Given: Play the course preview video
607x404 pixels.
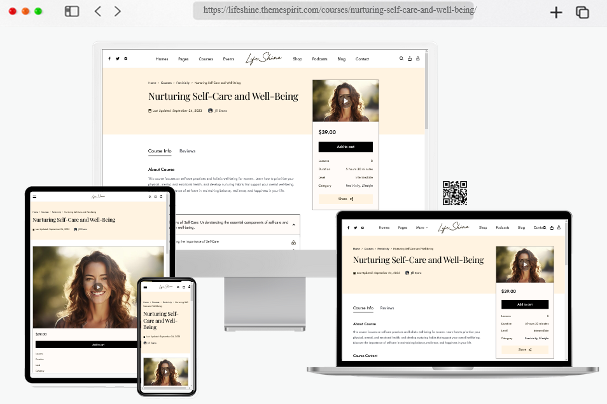Looking at the screenshot, I should click(345, 100).
